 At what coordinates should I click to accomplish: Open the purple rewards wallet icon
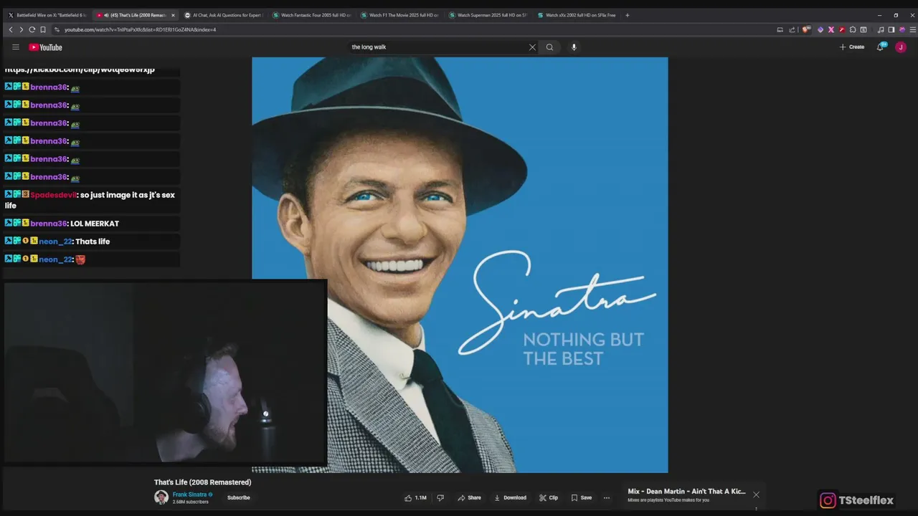click(x=902, y=29)
